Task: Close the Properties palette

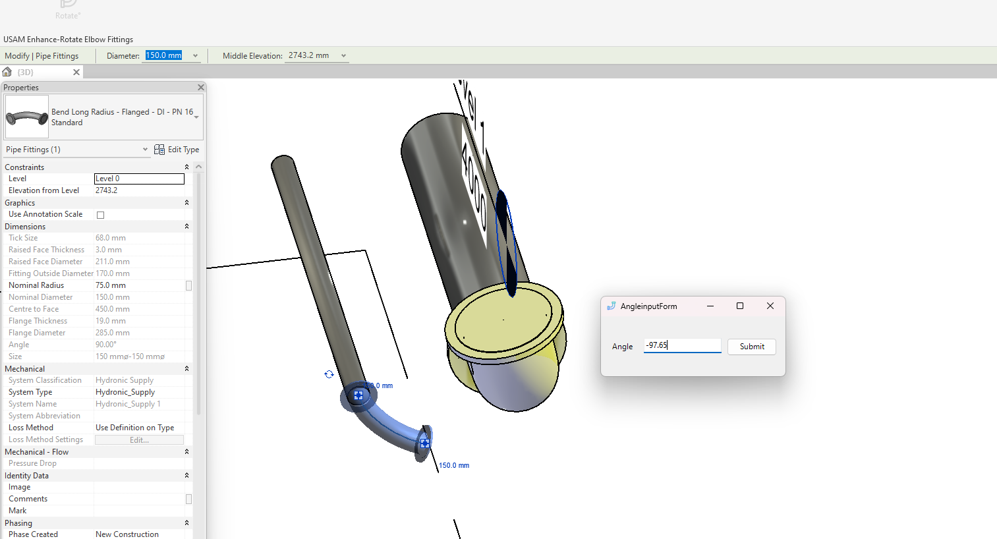Action: [x=201, y=87]
